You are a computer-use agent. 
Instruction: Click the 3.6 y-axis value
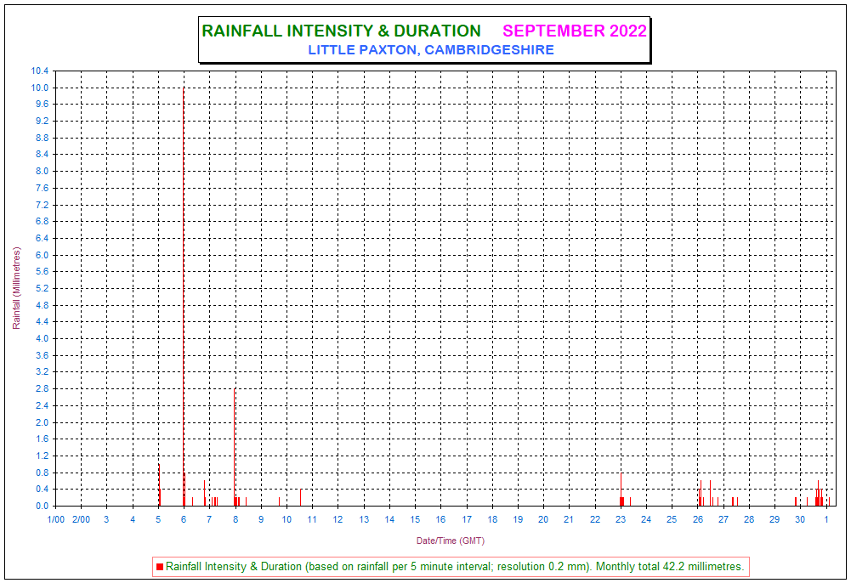(42, 356)
